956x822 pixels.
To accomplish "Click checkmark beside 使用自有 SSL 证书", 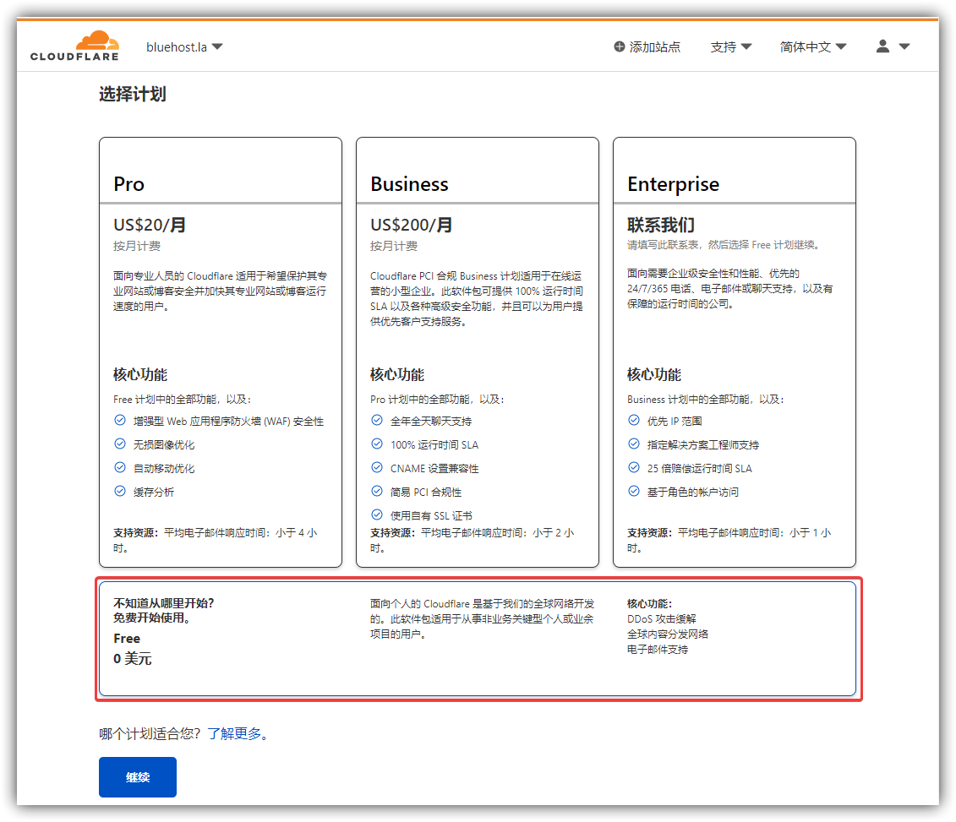I will coord(377,514).
